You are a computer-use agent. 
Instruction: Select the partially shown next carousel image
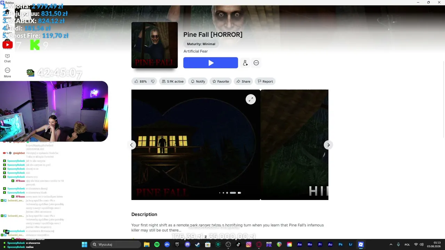coord(294,145)
